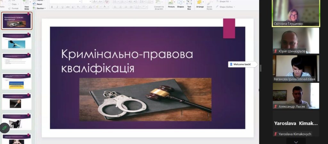The image size is (328, 144).
Task: Click the down chevron below participants
Action: coord(296,142)
